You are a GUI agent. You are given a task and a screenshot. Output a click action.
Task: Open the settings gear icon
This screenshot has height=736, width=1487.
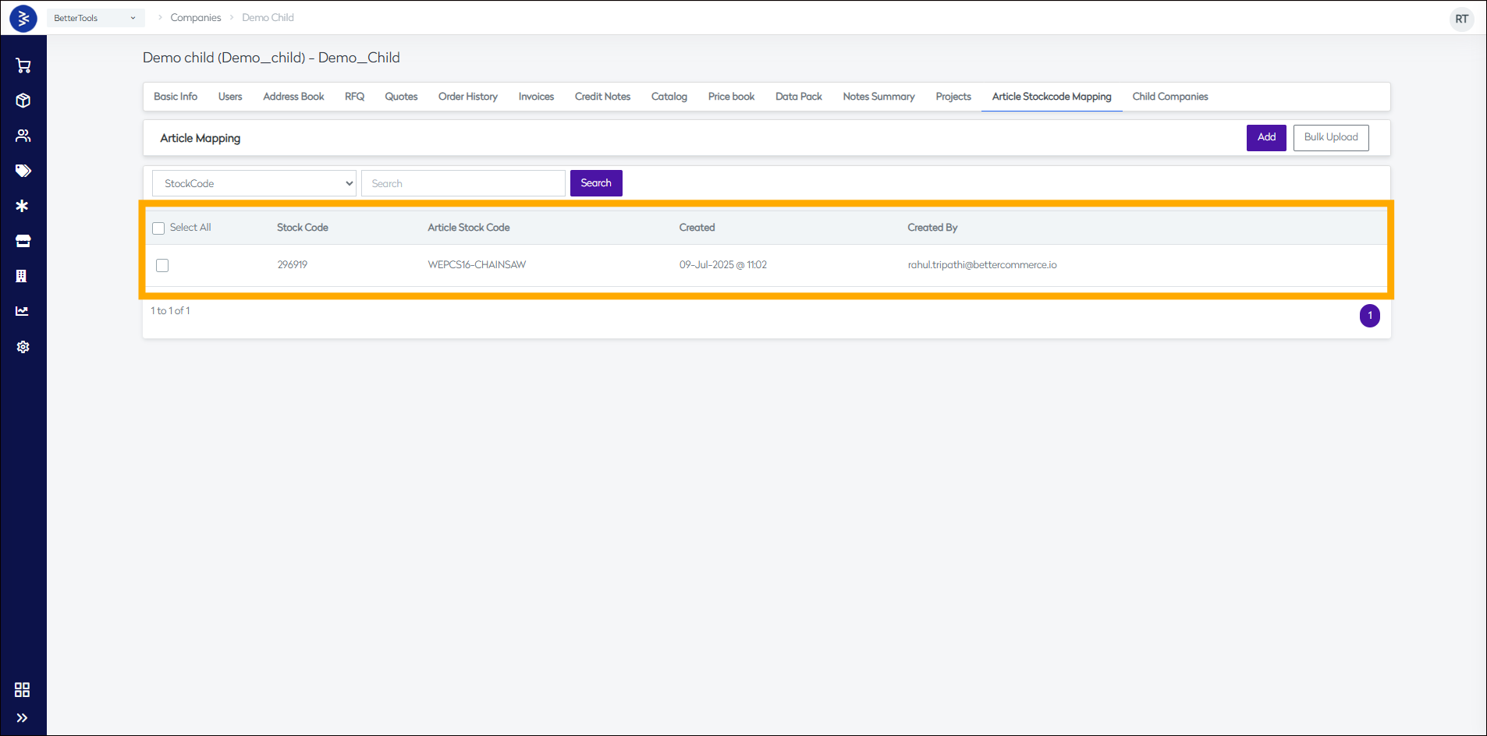23,347
